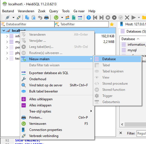
Task: Click the Export SQL toolbar icon
Action: point(80,18)
